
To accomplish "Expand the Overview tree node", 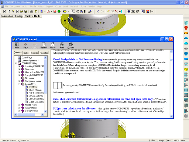I will point(19,70).
